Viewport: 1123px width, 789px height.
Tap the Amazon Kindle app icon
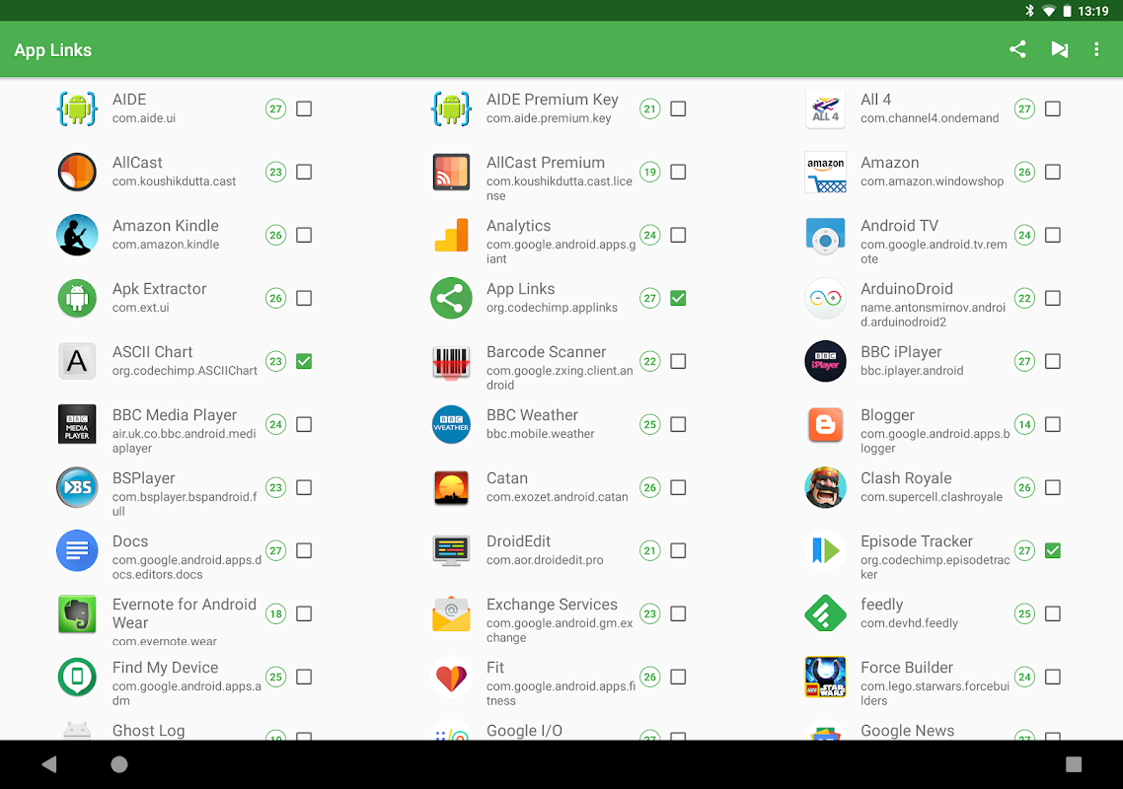click(x=77, y=235)
